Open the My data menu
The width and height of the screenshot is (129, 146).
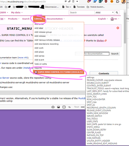[17, 13]
